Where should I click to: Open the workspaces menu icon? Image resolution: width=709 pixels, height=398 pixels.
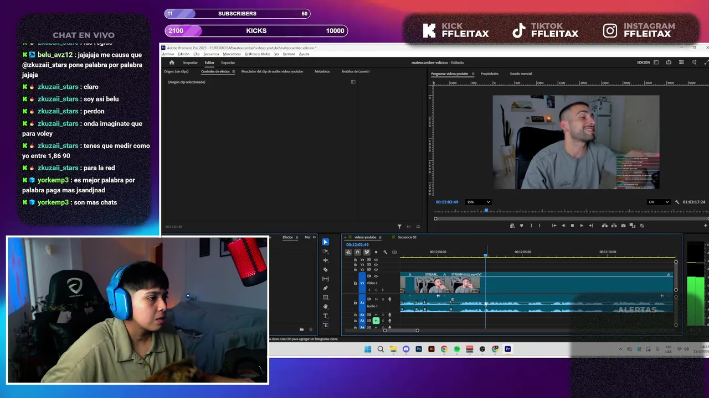pos(656,62)
